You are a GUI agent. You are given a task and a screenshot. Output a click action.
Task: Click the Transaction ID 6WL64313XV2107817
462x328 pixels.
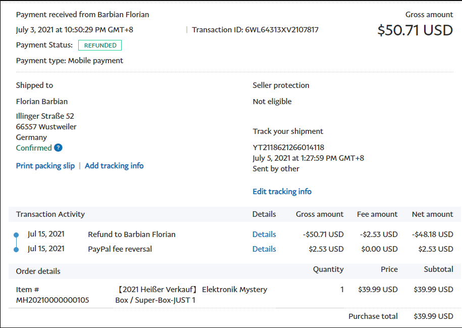pyautogui.click(x=281, y=30)
